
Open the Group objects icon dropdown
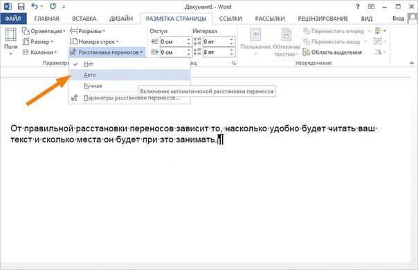click(380, 41)
